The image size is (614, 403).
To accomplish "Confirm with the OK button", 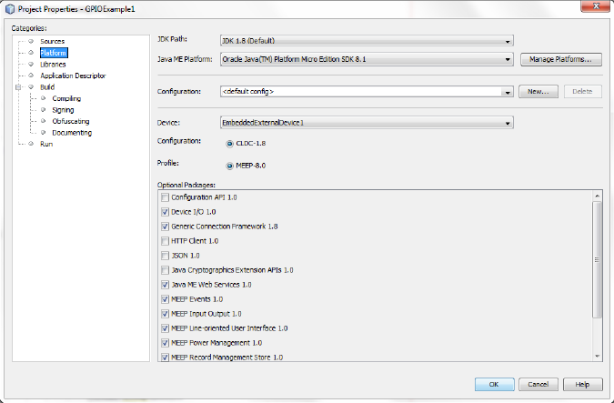I will (494, 384).
